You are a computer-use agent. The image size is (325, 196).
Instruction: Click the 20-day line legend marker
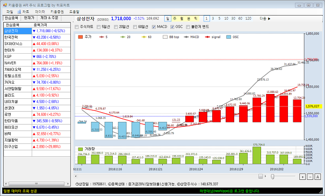[123, 37]
